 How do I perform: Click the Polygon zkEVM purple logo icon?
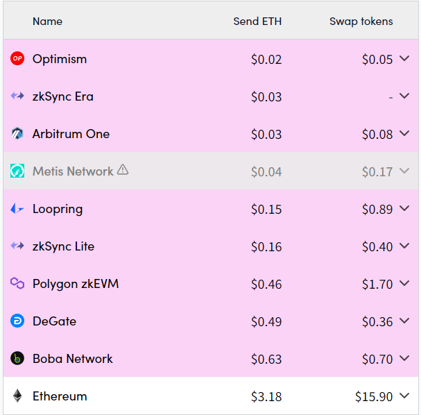point(17,283)
